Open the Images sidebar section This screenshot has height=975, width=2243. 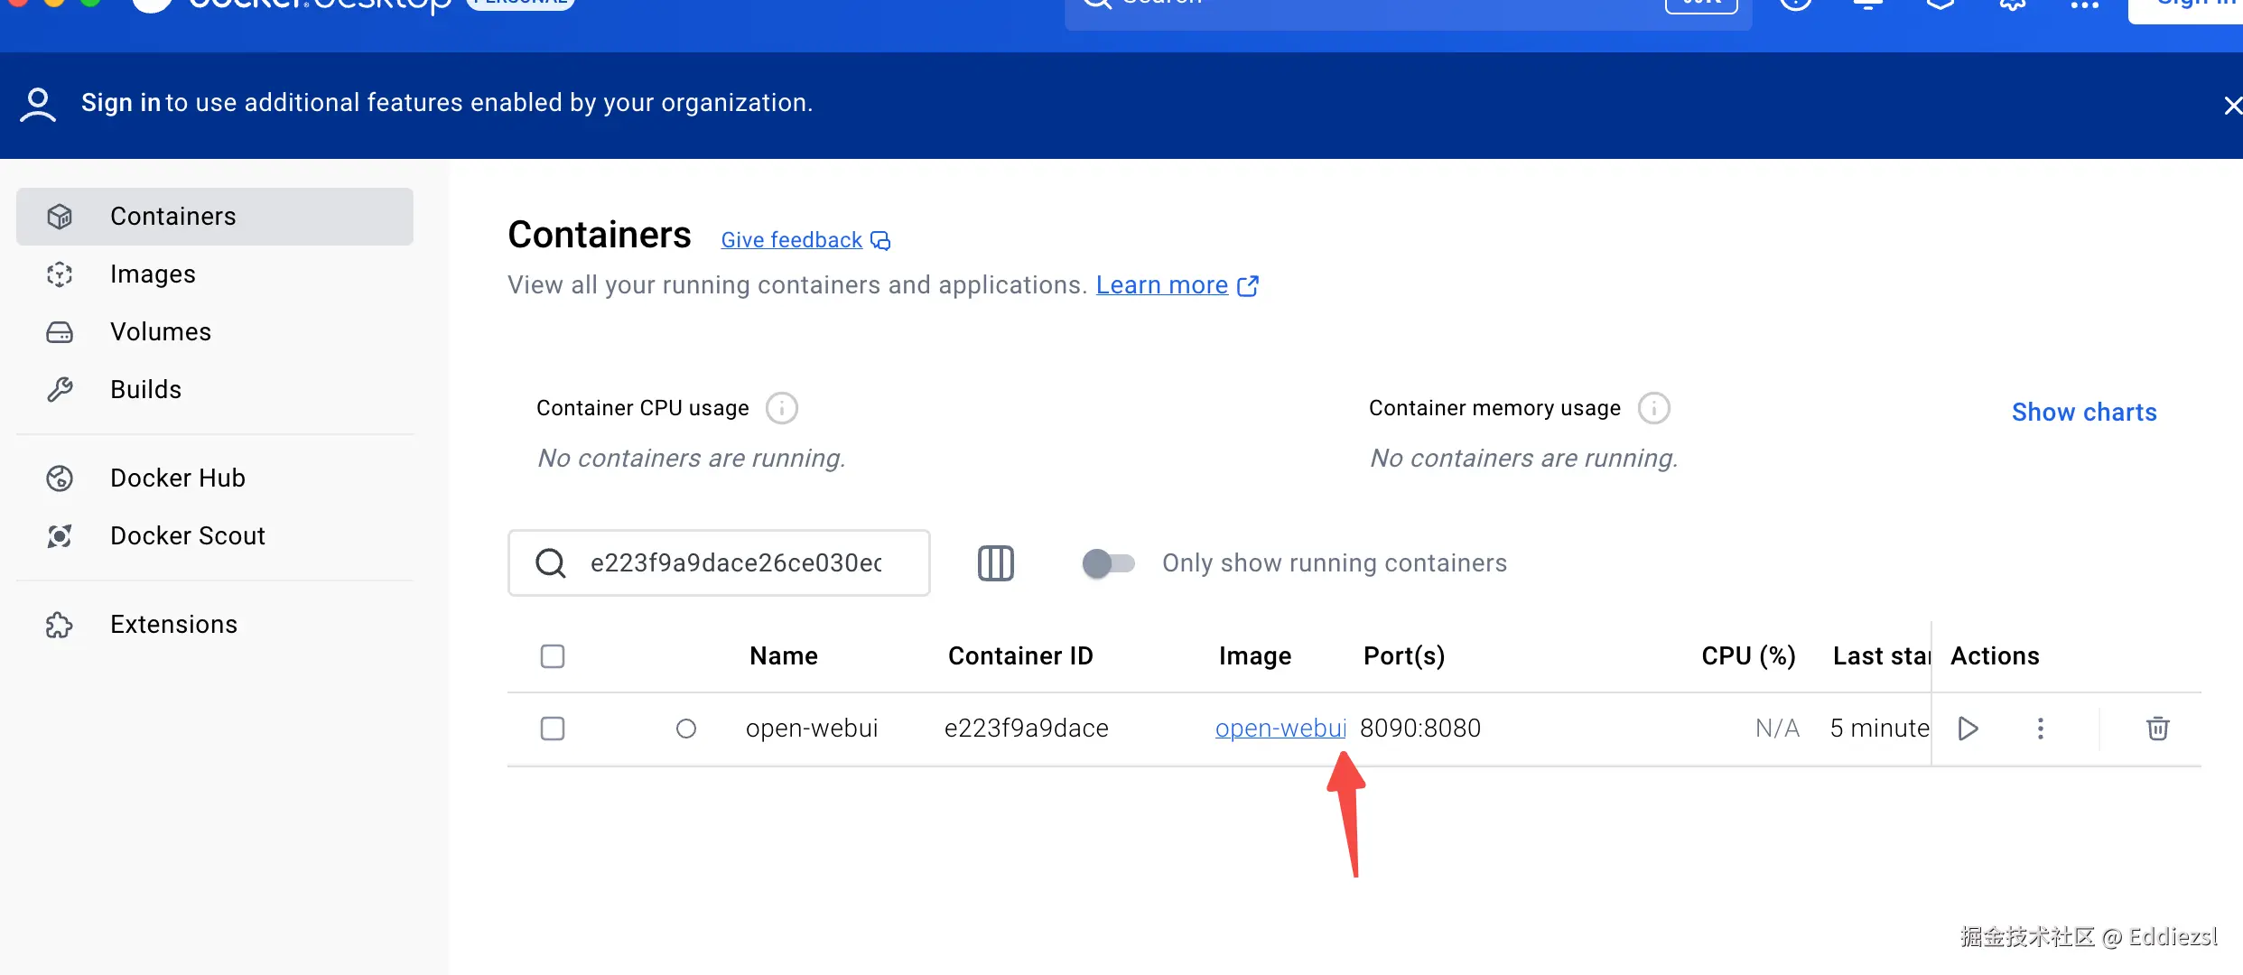click(153, 274)
